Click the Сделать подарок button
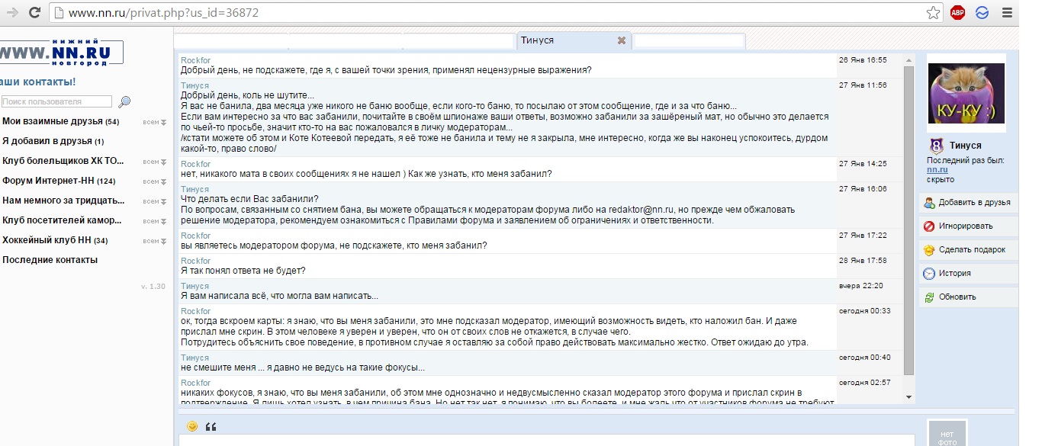This screenshot has width=1042, height=446. pyautogui.click(x=967, y=250)
